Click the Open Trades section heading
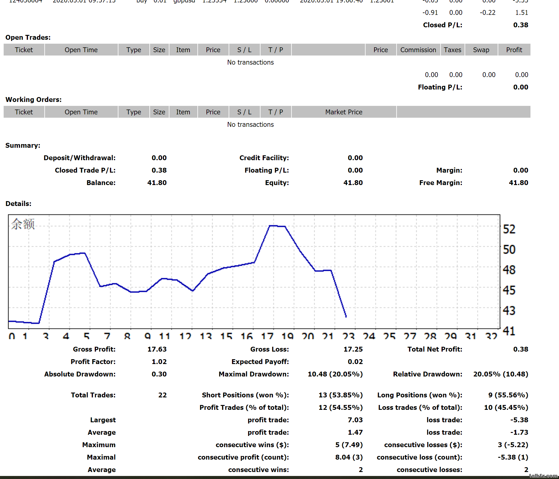 (28, 37)
